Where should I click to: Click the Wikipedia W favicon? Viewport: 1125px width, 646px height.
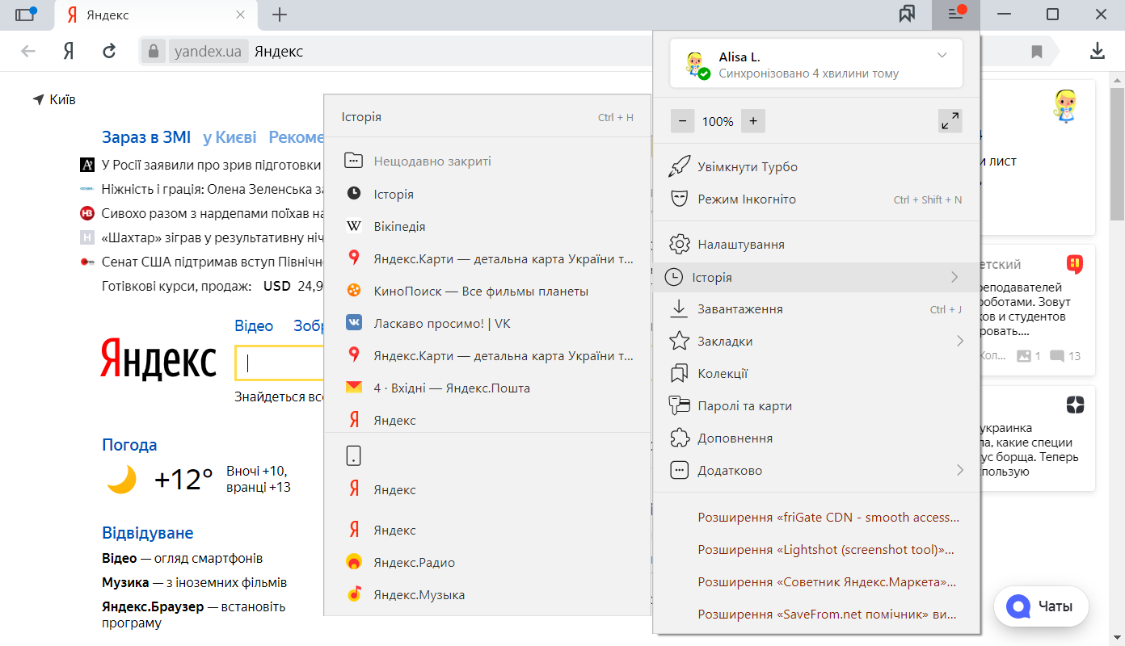click(353, 227)
